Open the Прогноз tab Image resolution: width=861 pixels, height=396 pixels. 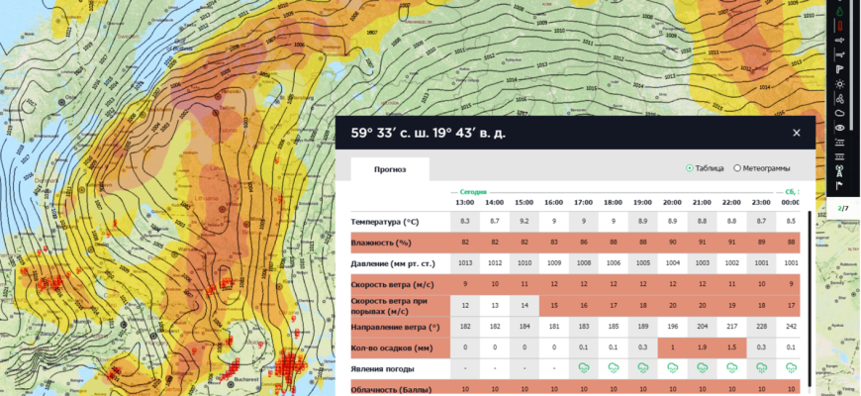(390, 169)
